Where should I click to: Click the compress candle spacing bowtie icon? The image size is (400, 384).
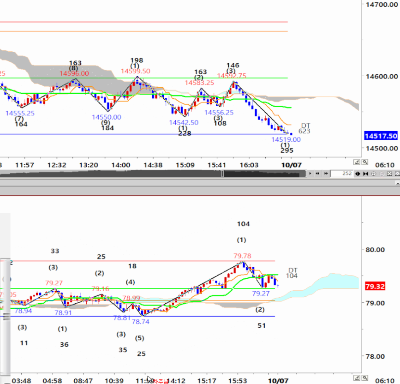pyautogui.click(x=366, y=174)
